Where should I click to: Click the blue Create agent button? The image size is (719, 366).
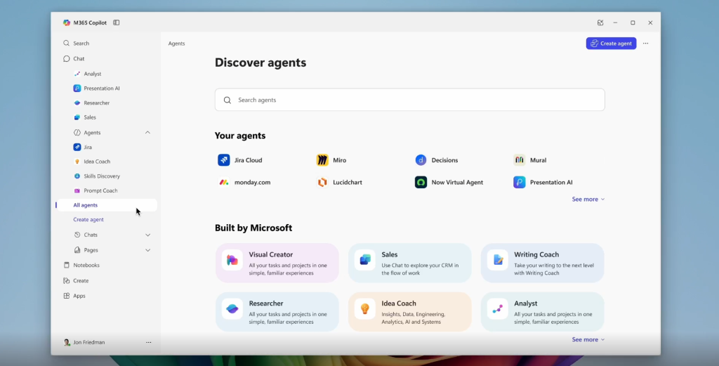(x=612, y=44)
